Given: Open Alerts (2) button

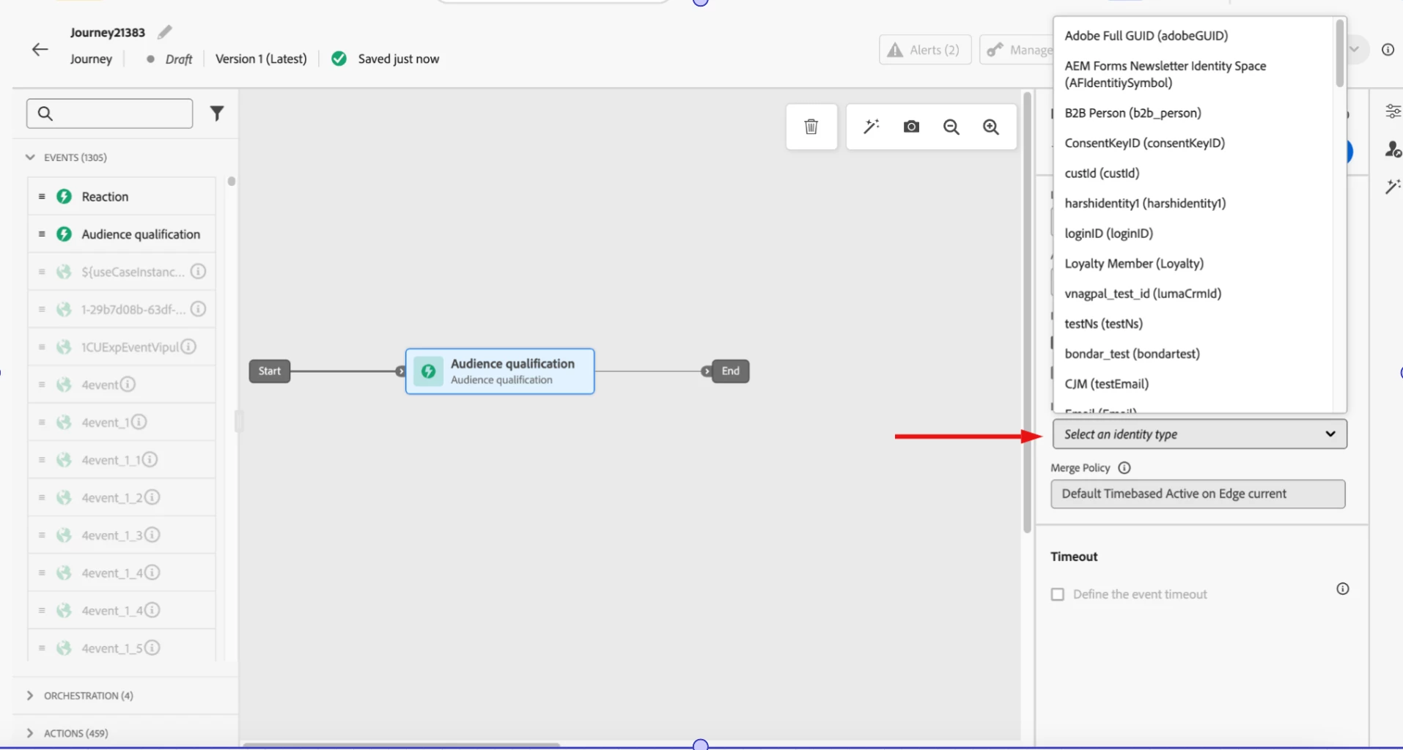Looking at the screenshot, I should pos(925,50).
